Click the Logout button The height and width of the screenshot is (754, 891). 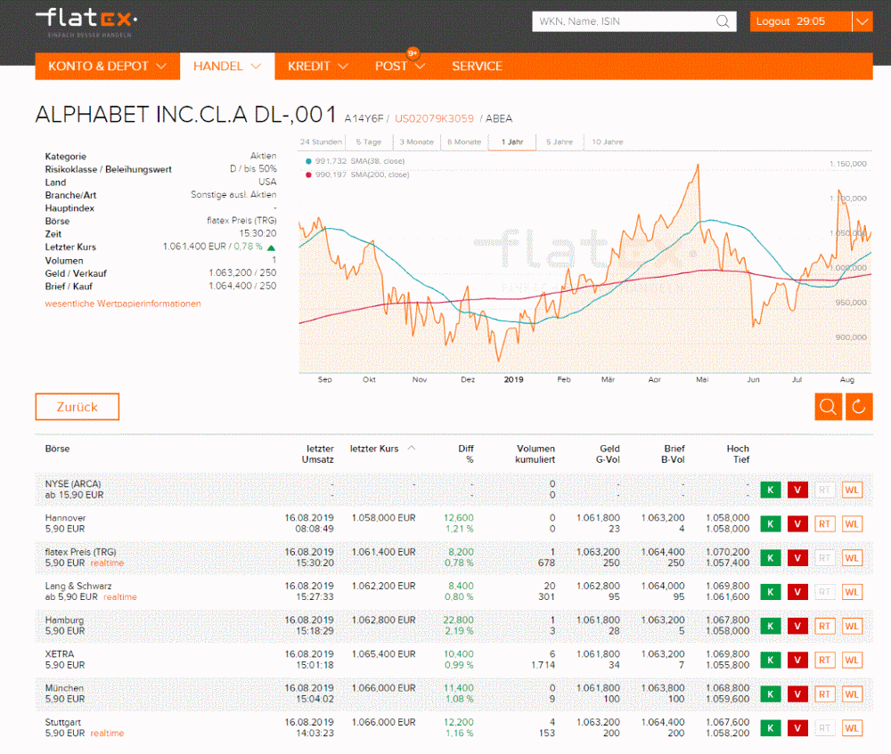click(x=801, y=21)
